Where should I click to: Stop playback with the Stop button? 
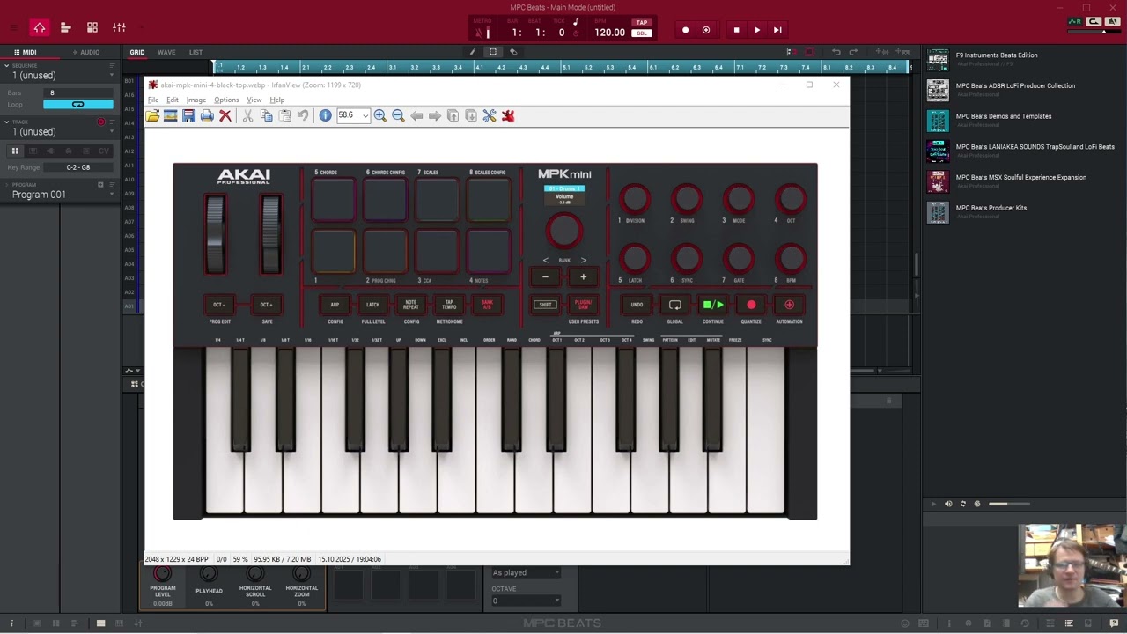[736, 30]
